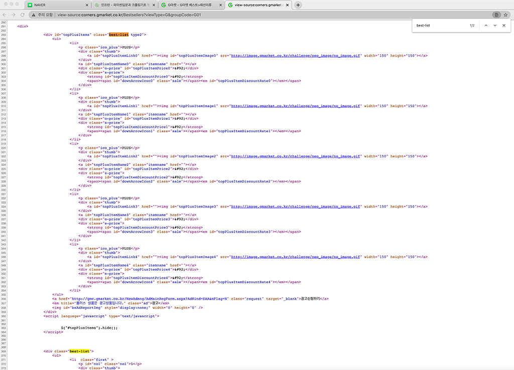The height and width of the screenshot is (370, 514).
Task: Go back to previous page
Action: coord(5,15)
